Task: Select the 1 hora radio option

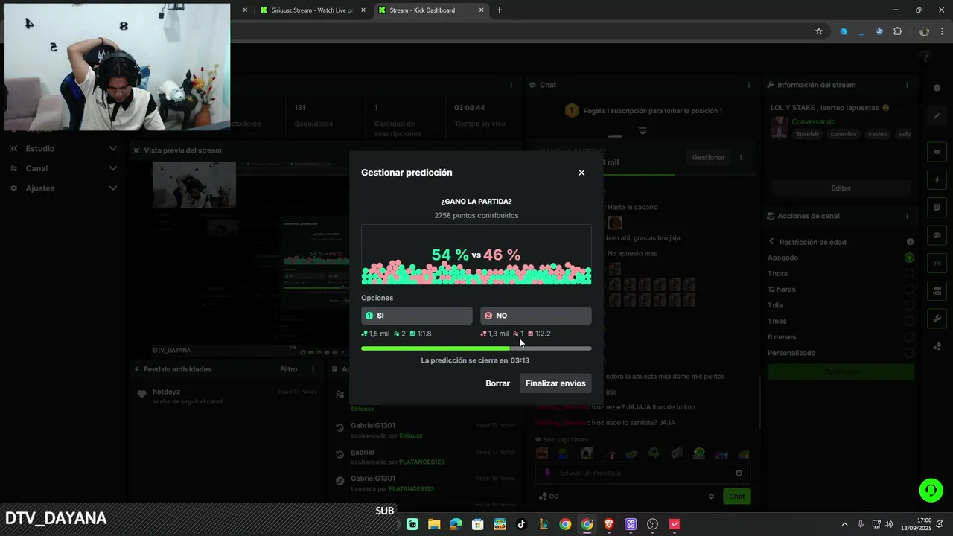Action: click(x=909, y=273)
